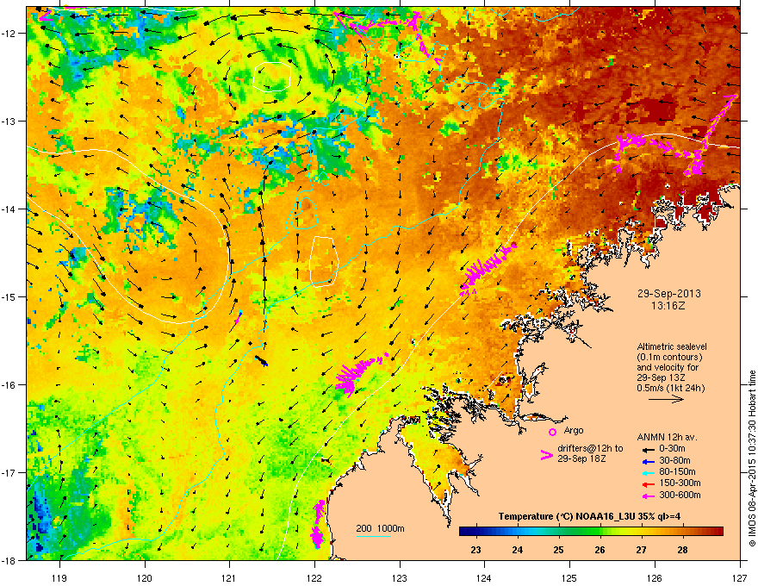Click the '30-80m' depth label
758x586 pixels.
(x=674, y=461)
